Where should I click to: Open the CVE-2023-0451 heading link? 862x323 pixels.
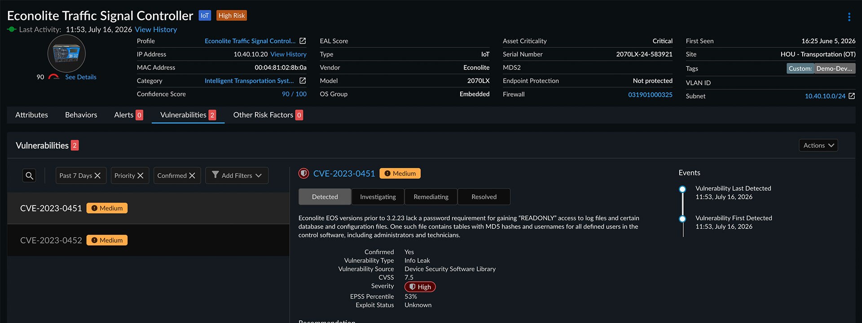[344, 174]
